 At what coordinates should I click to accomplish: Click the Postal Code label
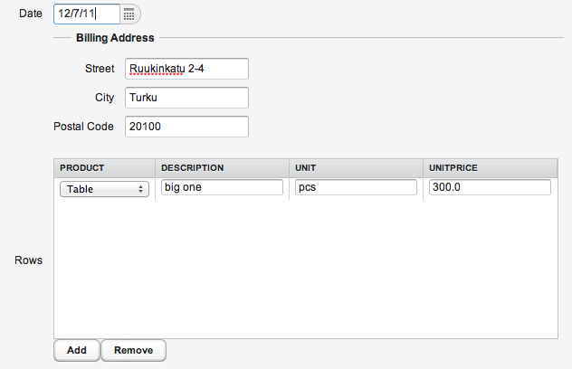pyautogui.click(x=83, y=127)
